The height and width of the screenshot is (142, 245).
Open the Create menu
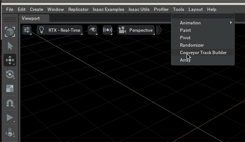tap(37, 9)
